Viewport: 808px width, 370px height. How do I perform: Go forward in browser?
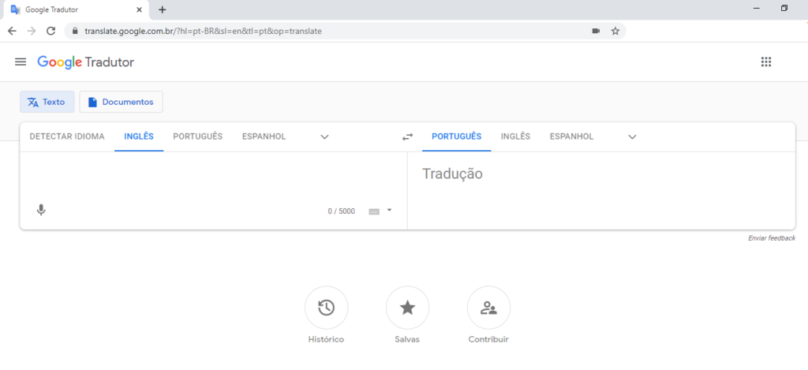coord(32,31)
